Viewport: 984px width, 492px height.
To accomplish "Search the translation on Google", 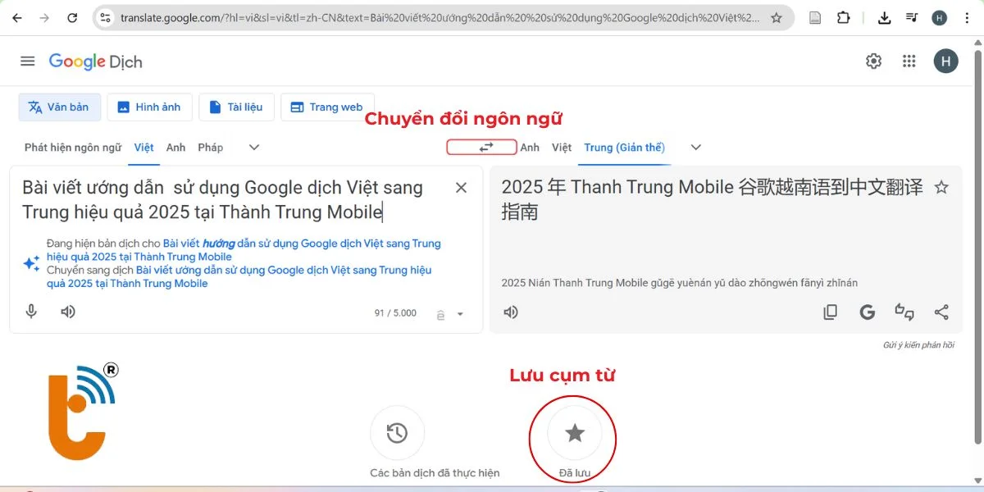I will point(867,312).
